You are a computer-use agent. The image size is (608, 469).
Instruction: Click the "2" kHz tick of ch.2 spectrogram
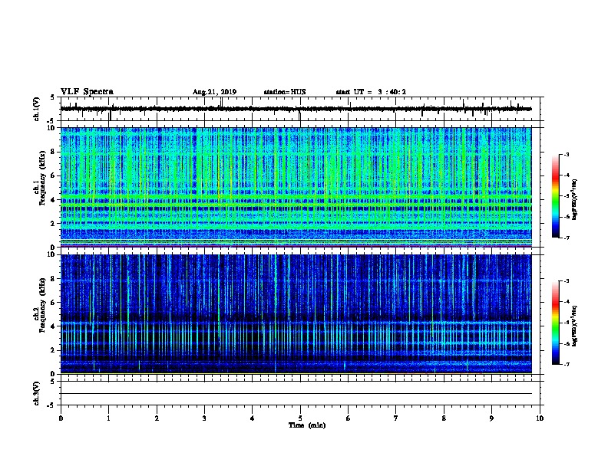coord(54,350)
